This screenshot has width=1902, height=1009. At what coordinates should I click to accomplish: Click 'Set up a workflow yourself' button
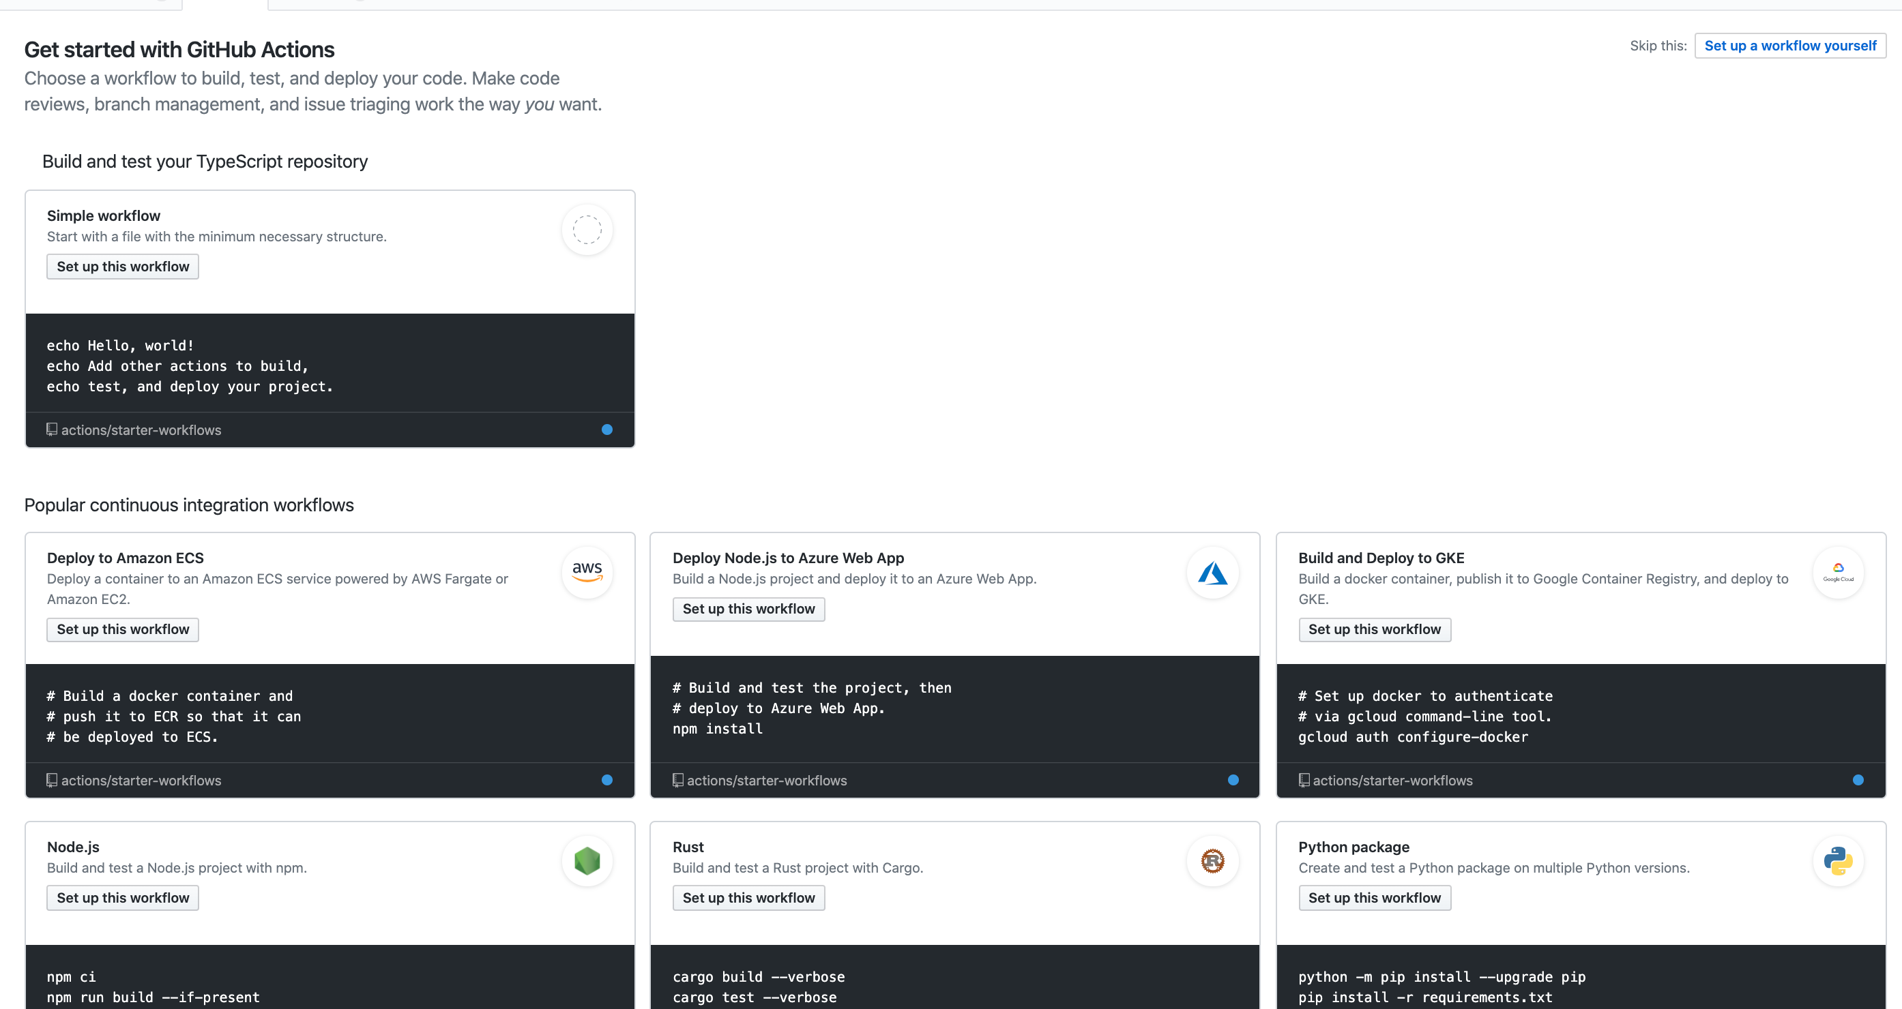point(1789,46)
